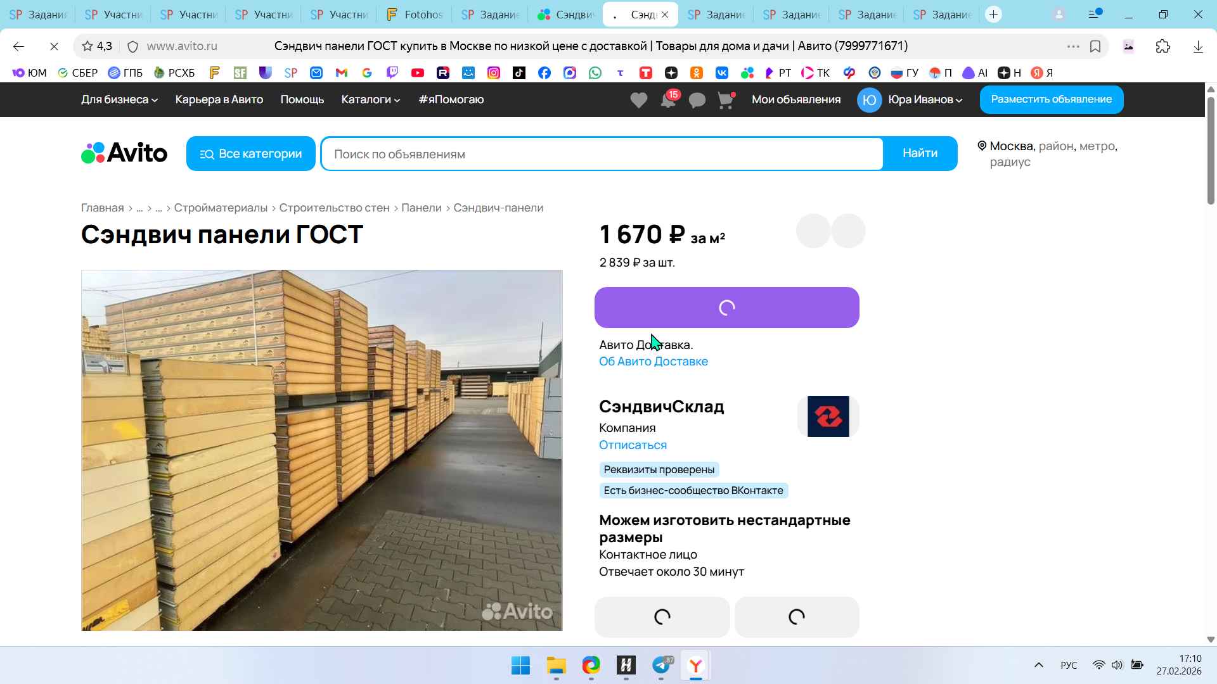Viewport: 1217px width, 684px height.
Task: Open browser extensions puzzle icon
Action: pos(1162,46)
